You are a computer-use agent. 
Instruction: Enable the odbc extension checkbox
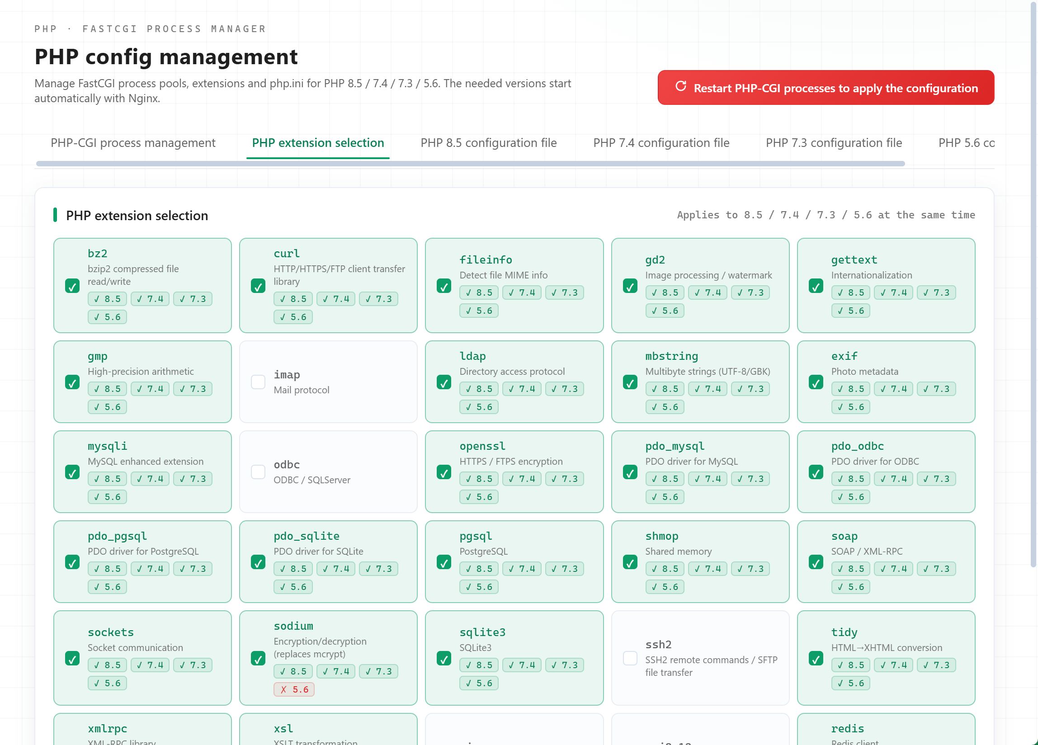258,472
